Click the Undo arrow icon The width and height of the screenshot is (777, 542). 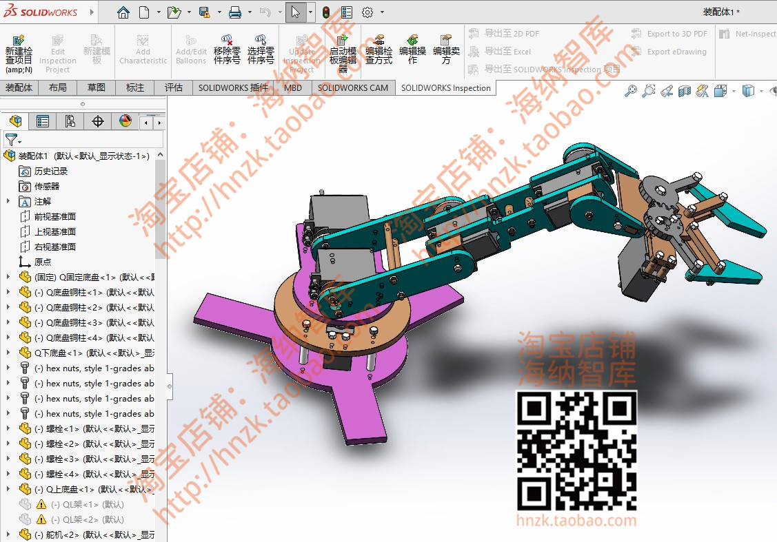coord(265,12)
